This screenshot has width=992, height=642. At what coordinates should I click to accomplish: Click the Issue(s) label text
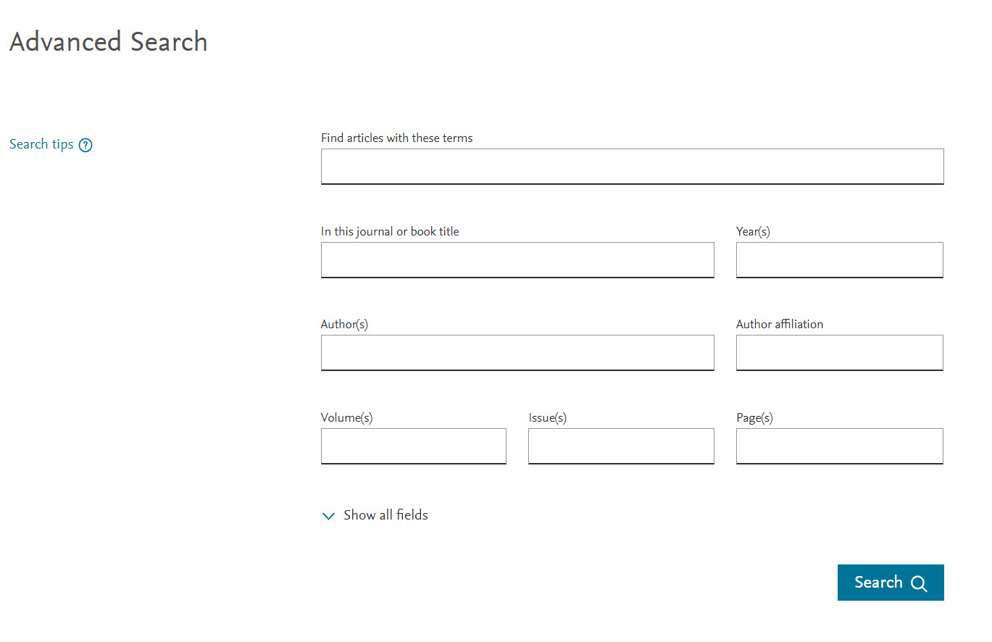(x=547, y=417)
